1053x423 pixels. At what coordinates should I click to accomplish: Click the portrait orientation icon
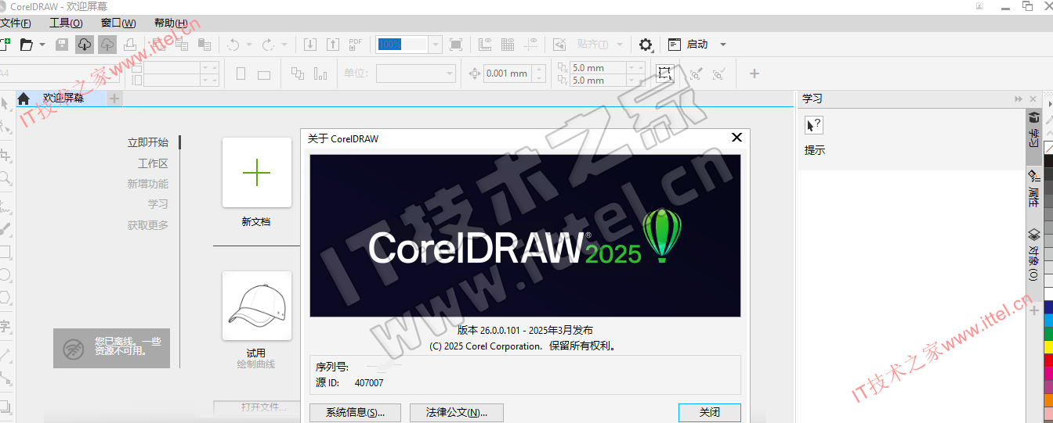click(x=241, y=73)
